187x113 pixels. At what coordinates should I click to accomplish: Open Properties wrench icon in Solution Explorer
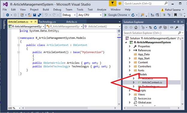pos(177,28)
